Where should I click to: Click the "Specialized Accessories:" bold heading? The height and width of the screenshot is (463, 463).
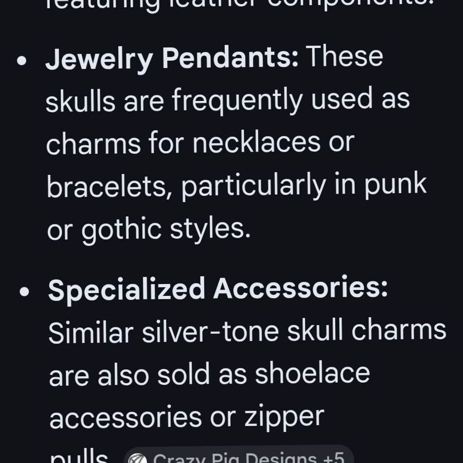tap(218, 290)
